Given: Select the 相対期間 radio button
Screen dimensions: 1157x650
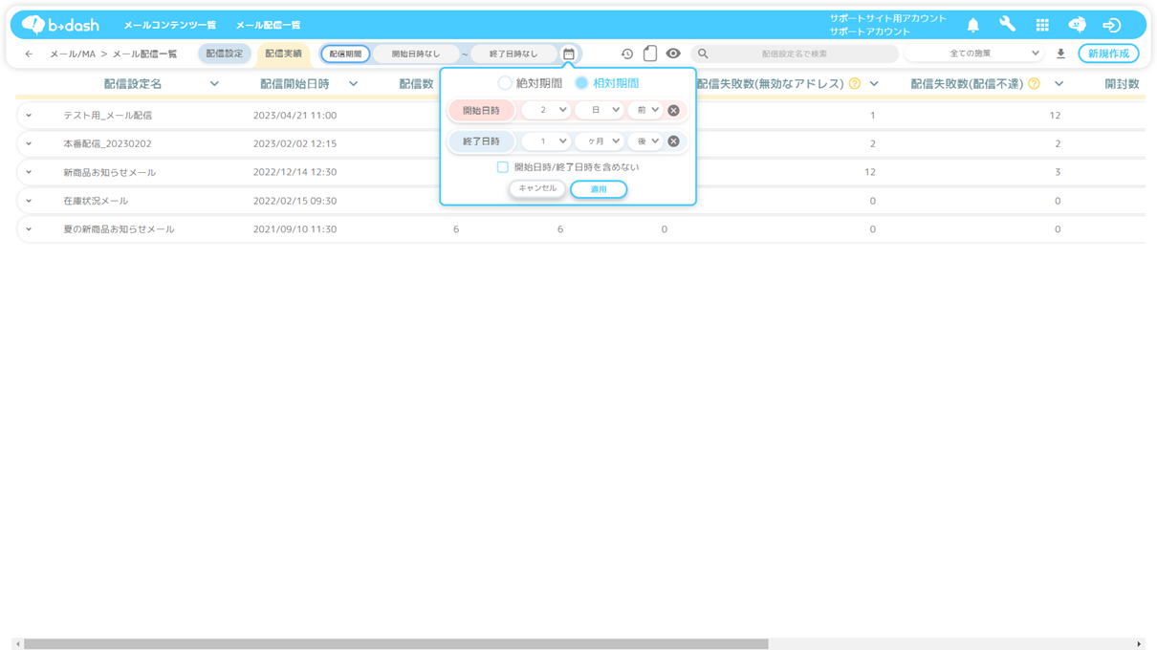Looking at the screenshot, I should 581,83.
